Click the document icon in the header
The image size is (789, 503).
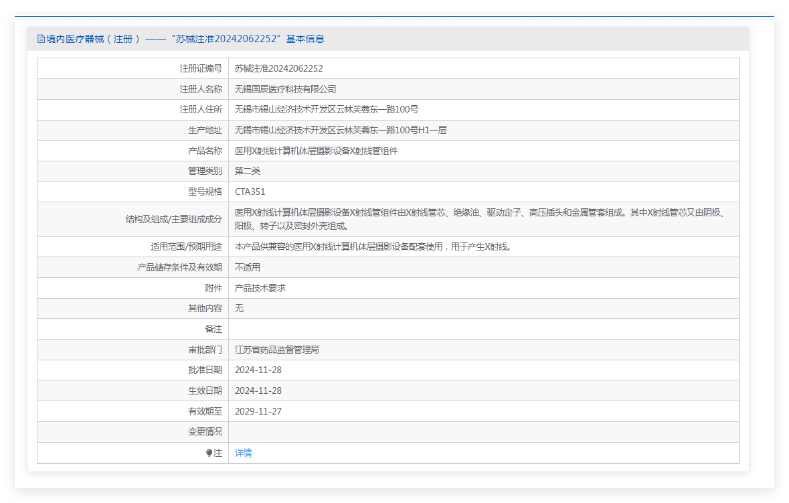tap(41, 39)
